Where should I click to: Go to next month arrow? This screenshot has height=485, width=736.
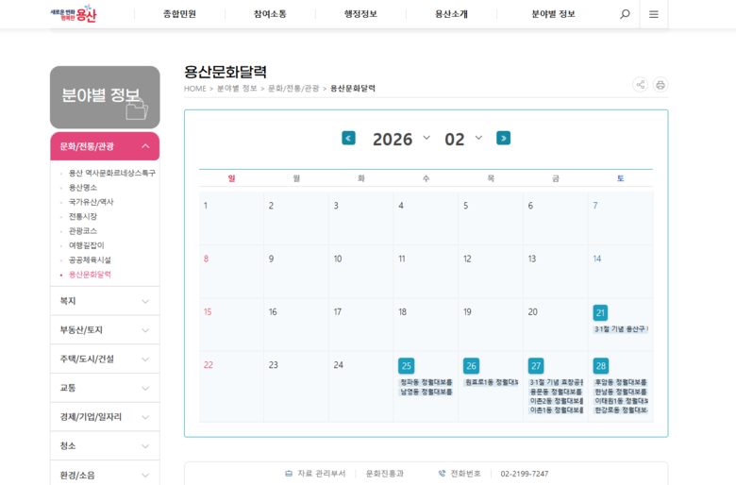pos(503,138)
